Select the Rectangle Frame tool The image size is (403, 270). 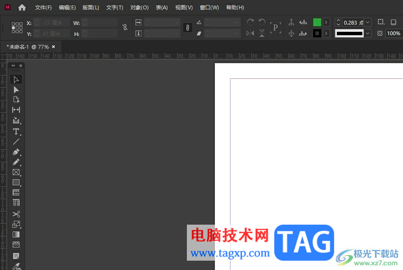(x=16, y=172)
